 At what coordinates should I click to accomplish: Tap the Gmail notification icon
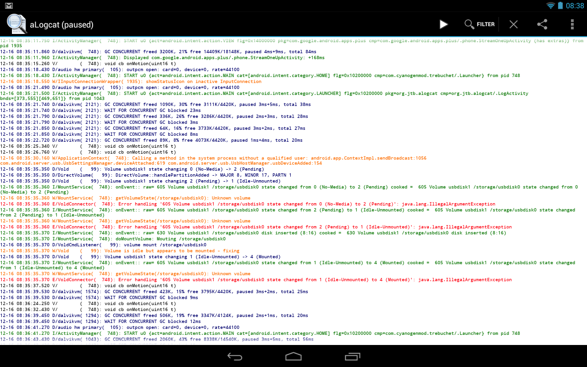[x=9, y=6]
